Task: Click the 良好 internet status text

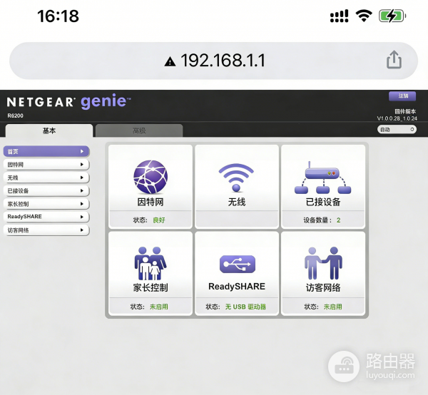Action: coord(159,220)
